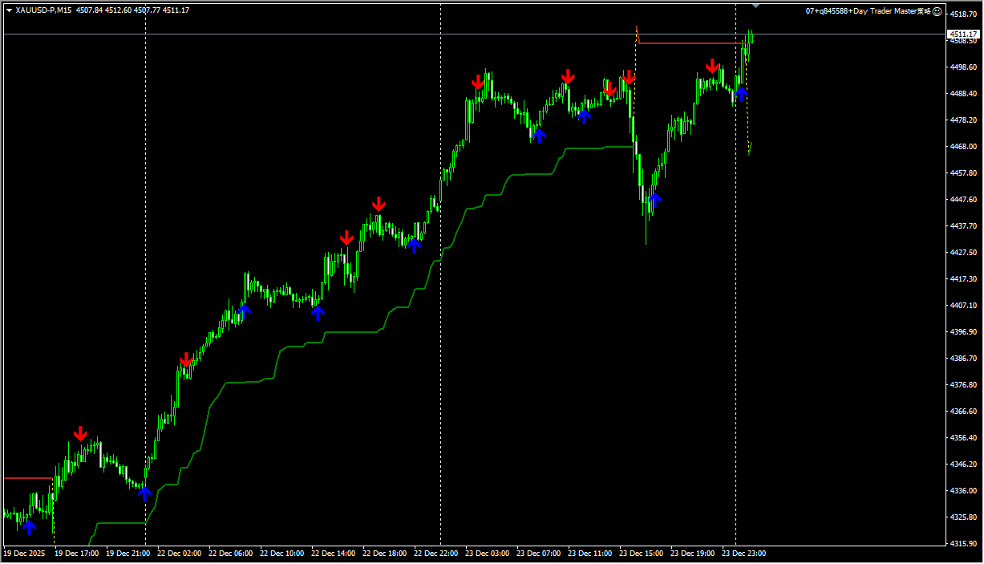The height and width of the screenshot is (564, 984).
Task: Select red sell arrow above the 4447 level peak
Action: (x=379, y=205)
